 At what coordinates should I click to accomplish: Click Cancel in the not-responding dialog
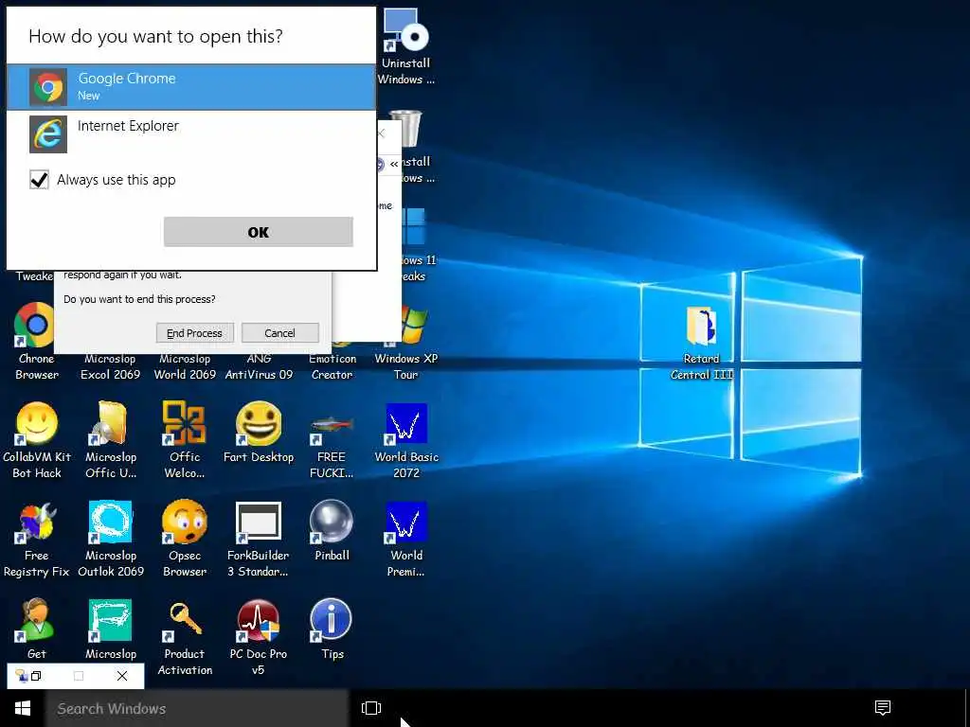pos(279,332)
